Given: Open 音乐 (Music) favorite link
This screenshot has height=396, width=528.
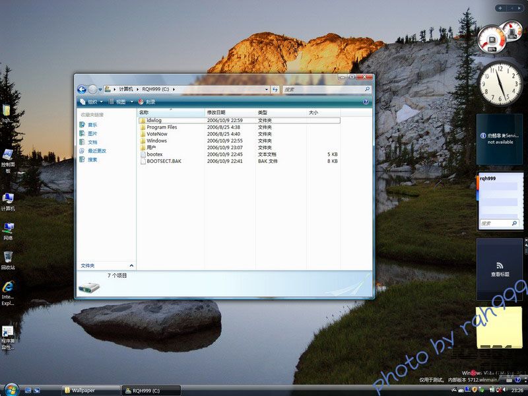Looking at the screenshot, I should click(x=88, y=125).
